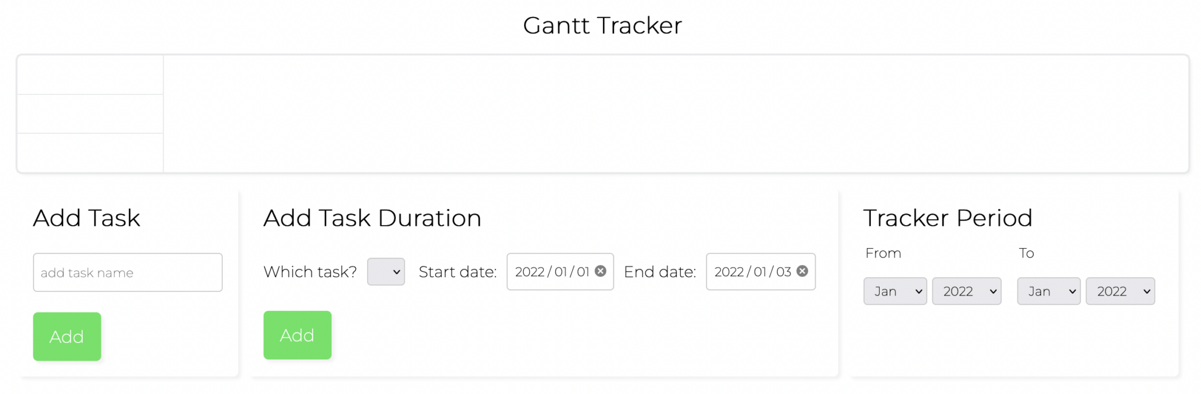Select the first empty task row cell

coord(90,75)
